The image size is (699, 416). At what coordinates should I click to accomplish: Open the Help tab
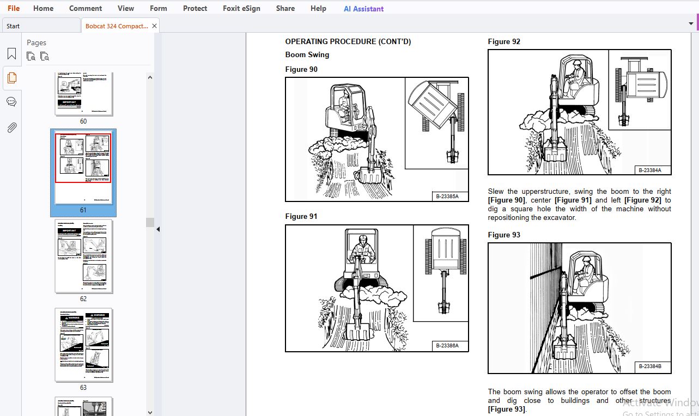[318, 8]
